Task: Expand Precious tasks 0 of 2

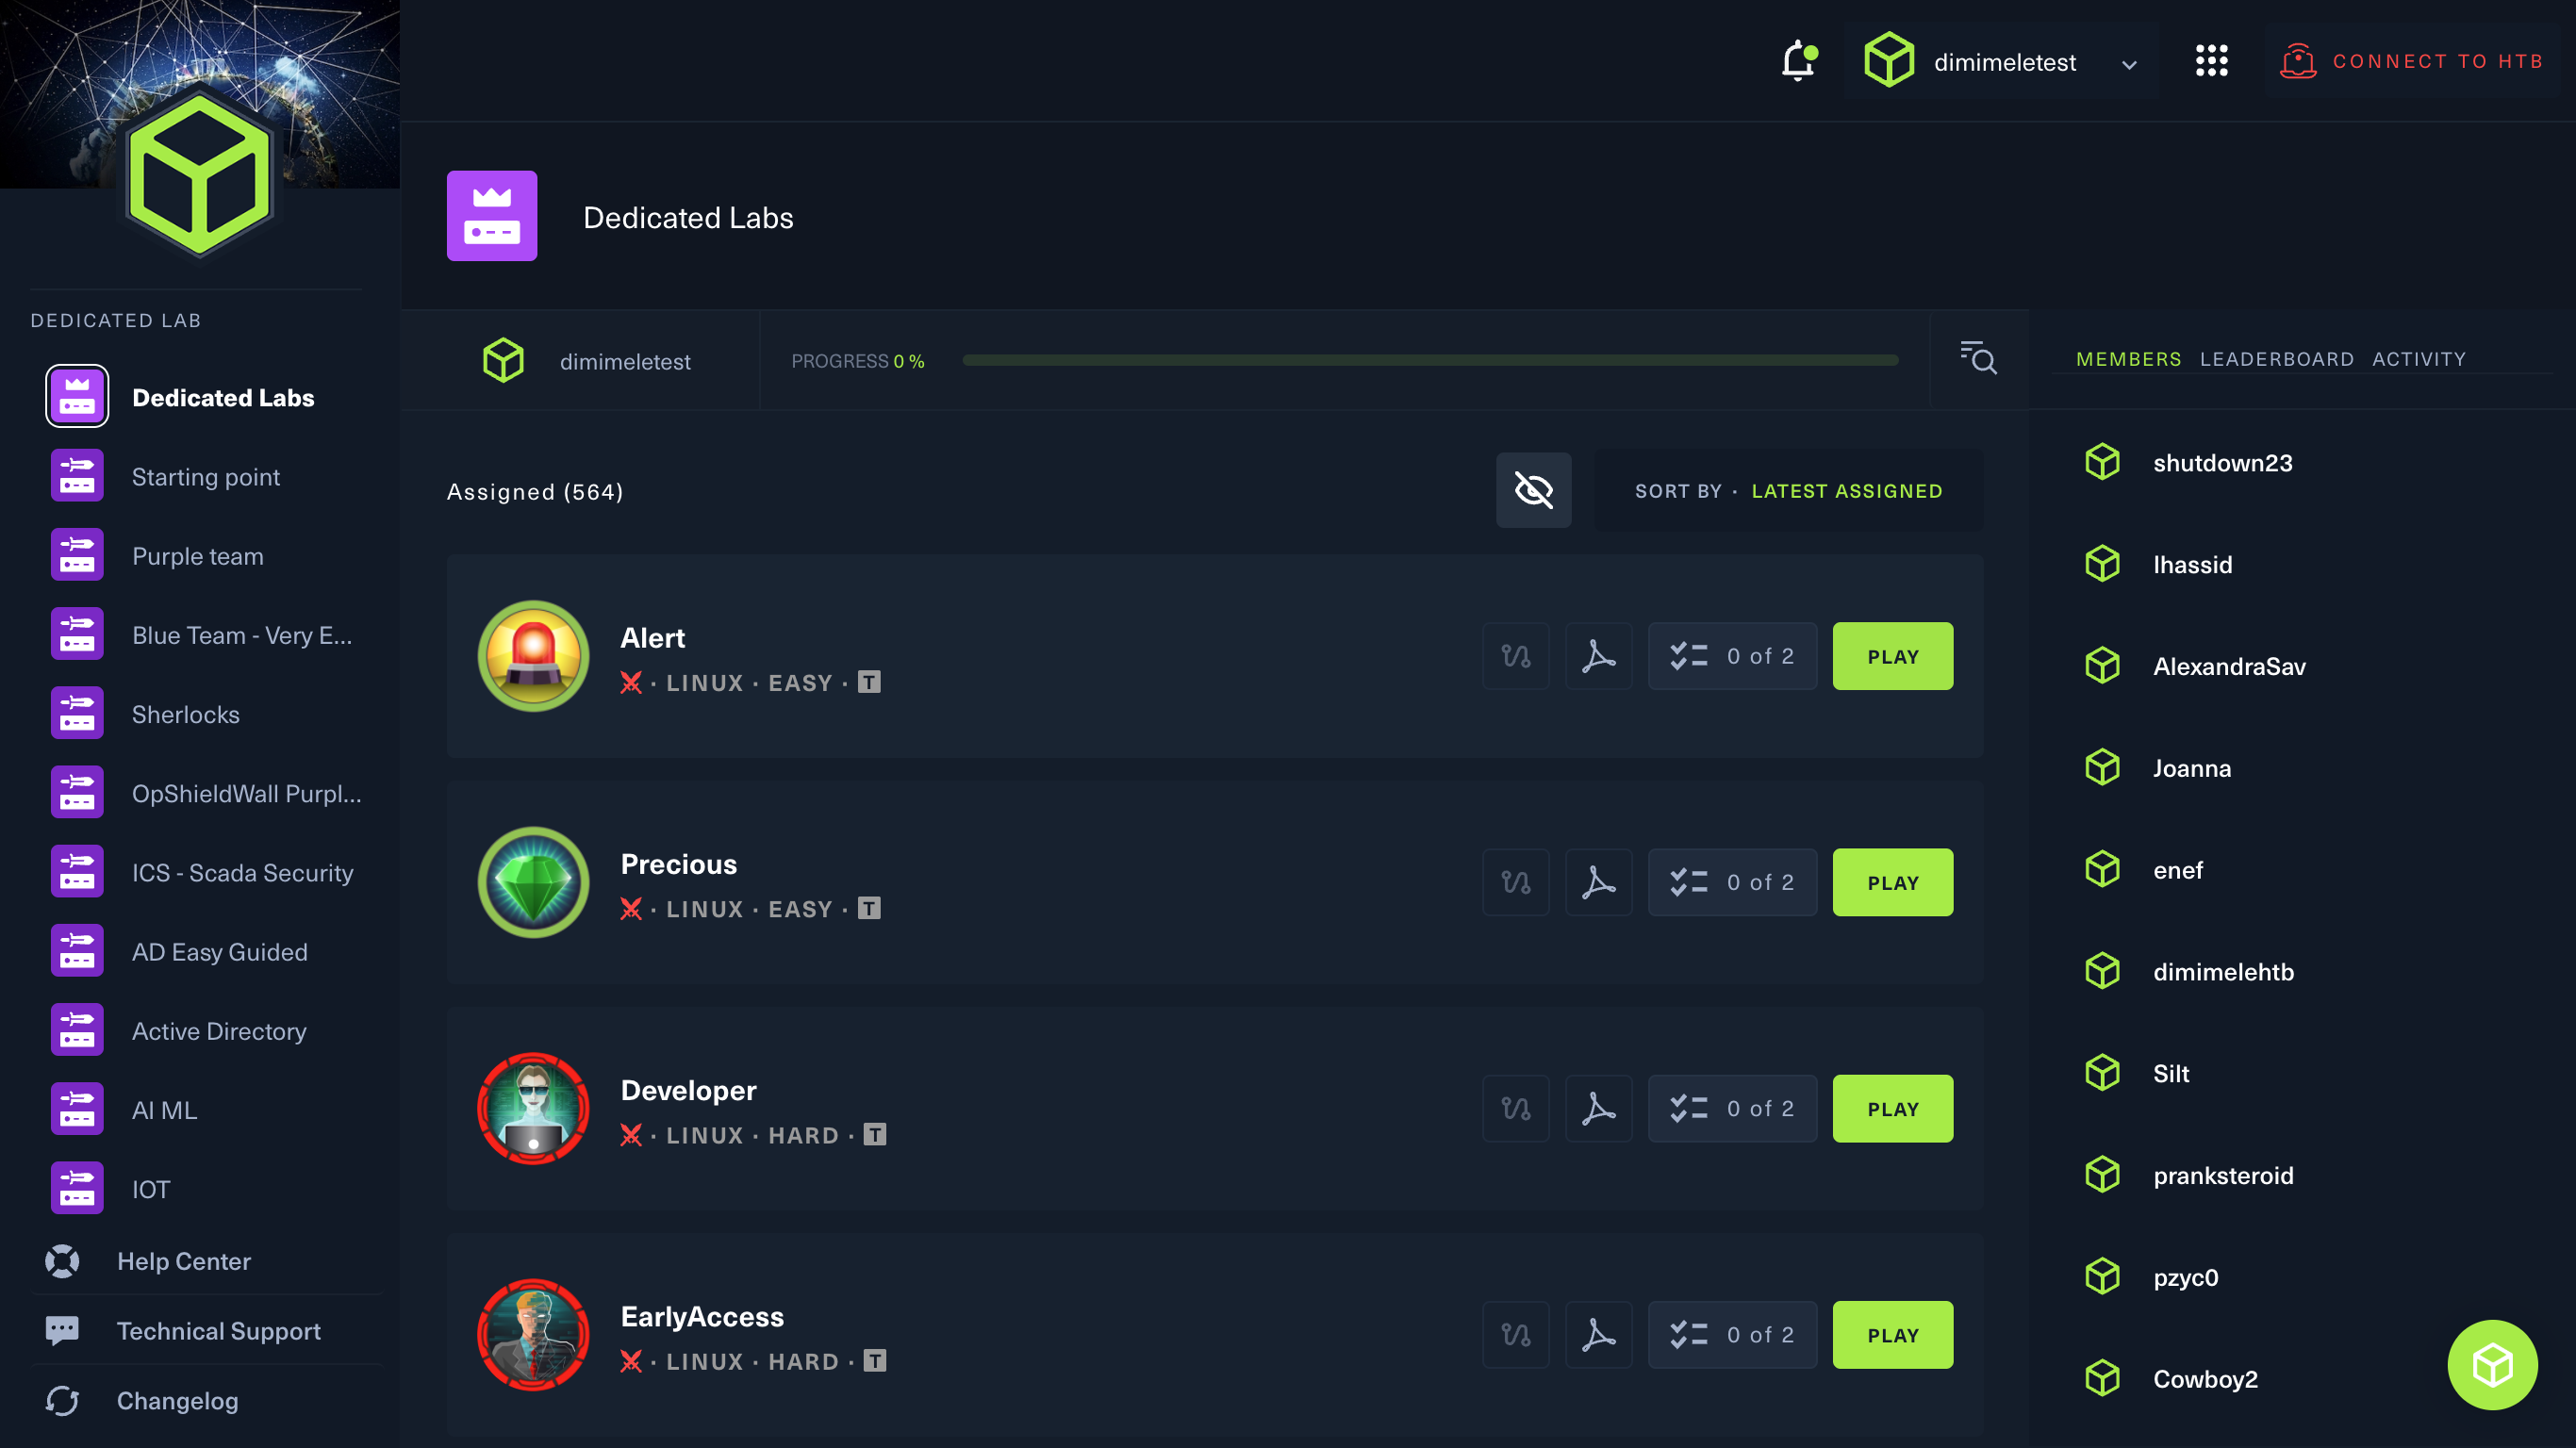Action: point(1732,882)
